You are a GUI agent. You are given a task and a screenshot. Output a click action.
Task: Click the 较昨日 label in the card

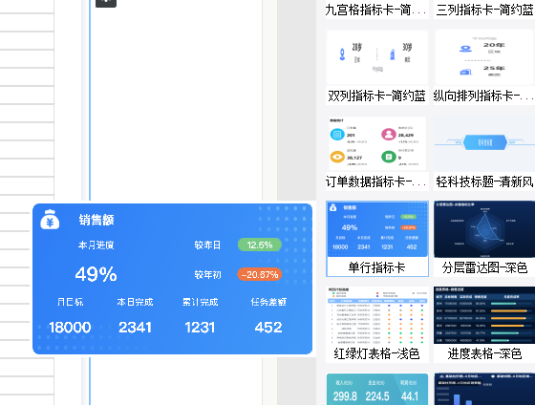207,245
